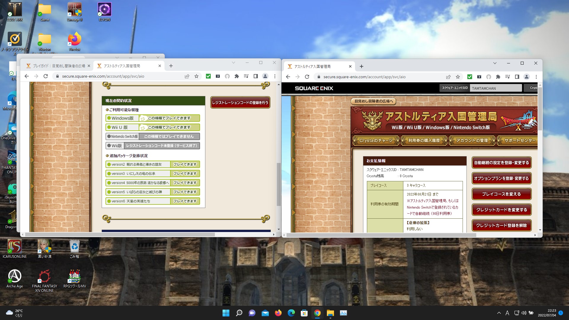Open Extensions puzzle icon in right browser

[498, 77]
